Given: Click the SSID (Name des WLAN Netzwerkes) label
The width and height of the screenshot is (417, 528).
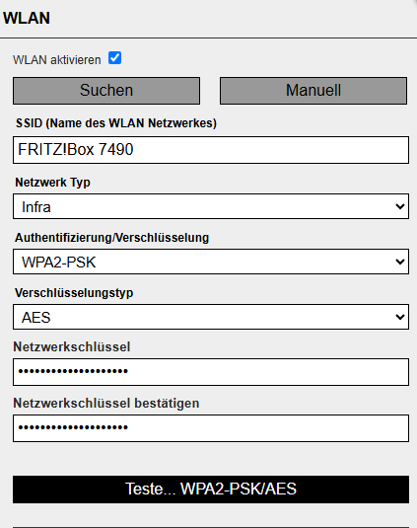Looking at the screenshot, I should click(116, 123).
